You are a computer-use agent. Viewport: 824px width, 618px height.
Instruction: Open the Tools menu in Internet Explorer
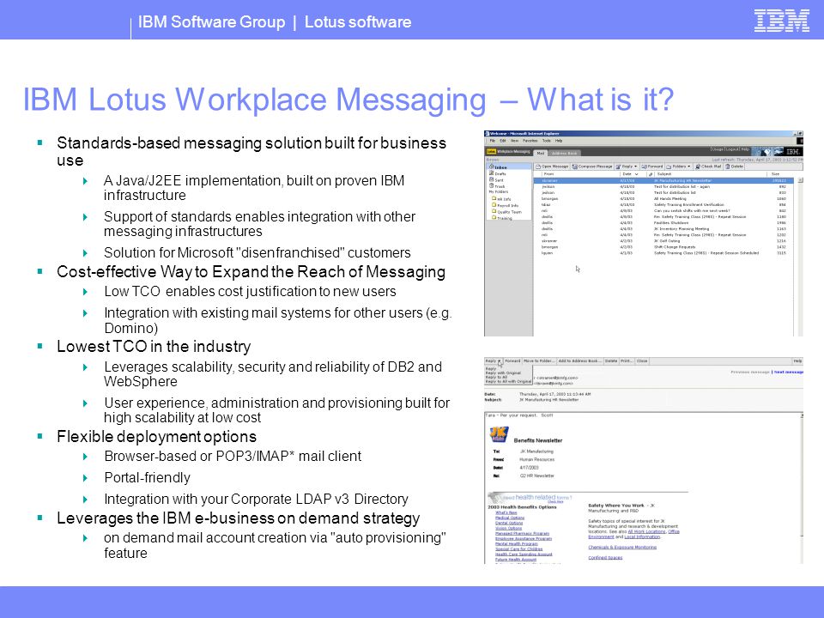tap(547, 141)
